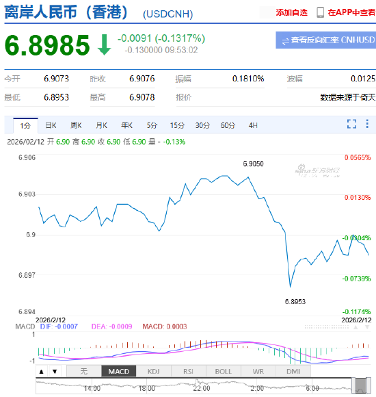This screenshot has width=376, height=397.
Task: Select the BOLL indicator button
Action: click(x=224, y=372)
